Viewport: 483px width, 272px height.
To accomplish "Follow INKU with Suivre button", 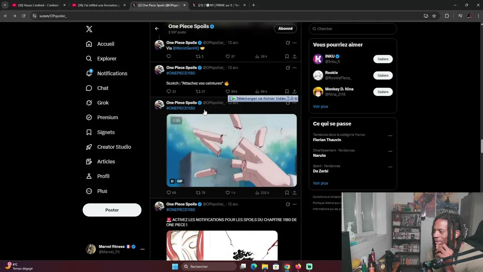I will (x=383, y=59).
